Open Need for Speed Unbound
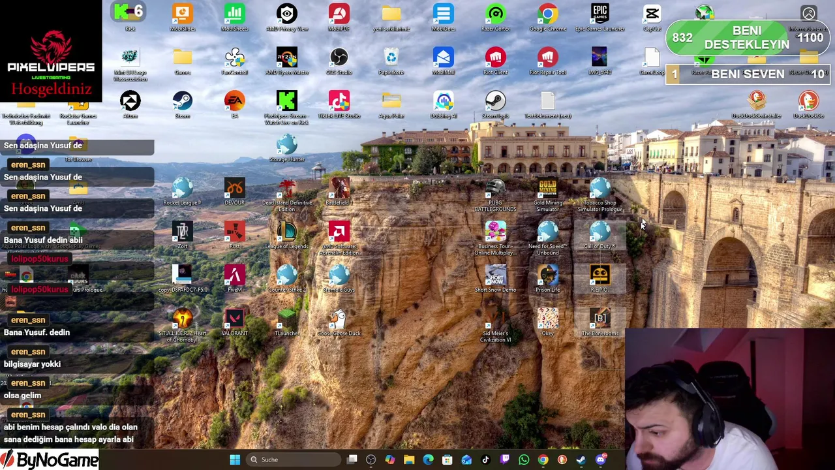 (547, 240)
